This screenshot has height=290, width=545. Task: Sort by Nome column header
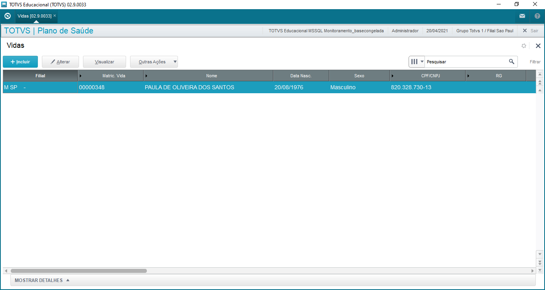coord(208,76)
